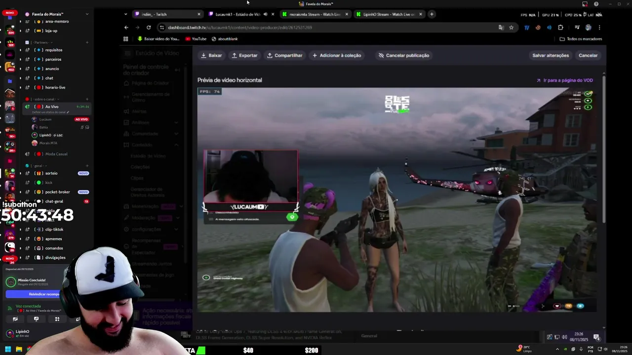
Task: Join the Ao Vivo voice channel
Action: coord(57,108)
